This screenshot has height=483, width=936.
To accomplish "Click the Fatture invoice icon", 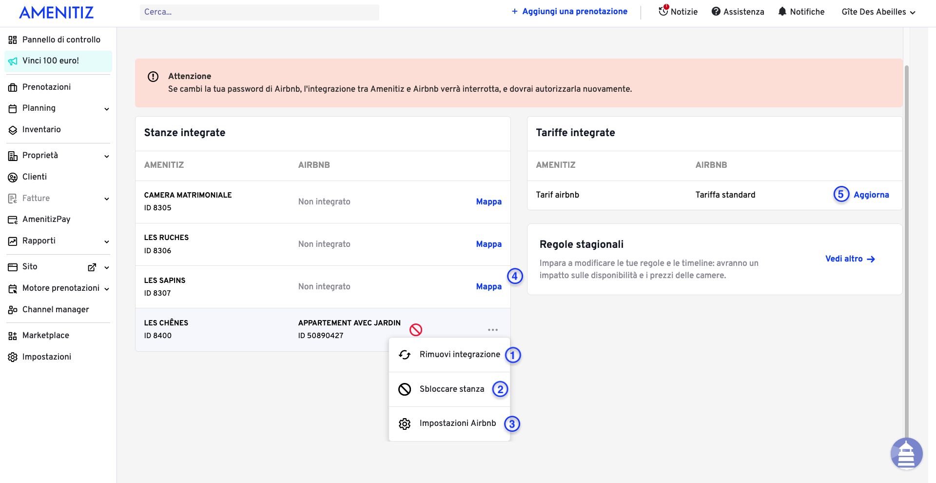I will tap(13, 199).
